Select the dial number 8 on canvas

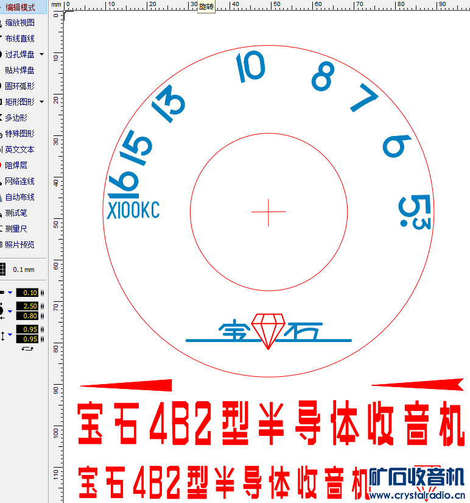click(x=323, y=76)
